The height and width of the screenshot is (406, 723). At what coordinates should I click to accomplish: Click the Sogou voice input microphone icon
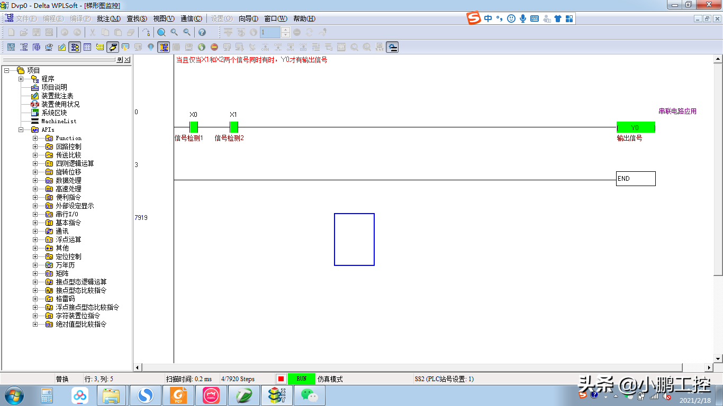[x=523, y=19]
